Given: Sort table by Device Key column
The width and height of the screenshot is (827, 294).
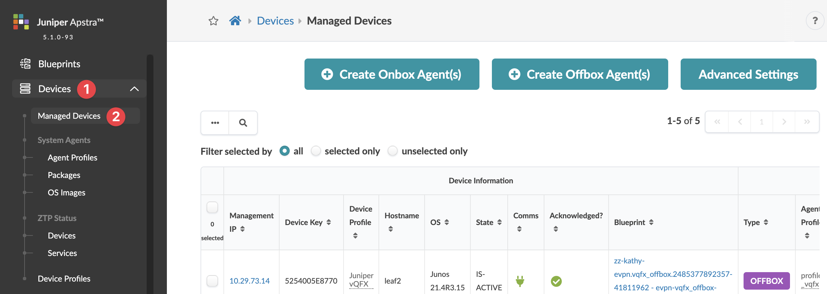Looking at the screenshot, I should (329, 222).
